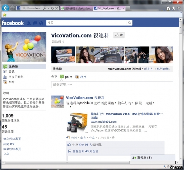Click the 讚 Like button beside the page title

click(119, 35)
